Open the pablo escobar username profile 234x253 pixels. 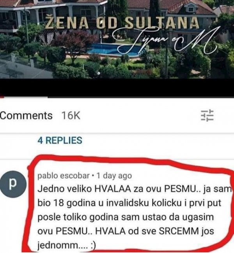pos(64,176)
